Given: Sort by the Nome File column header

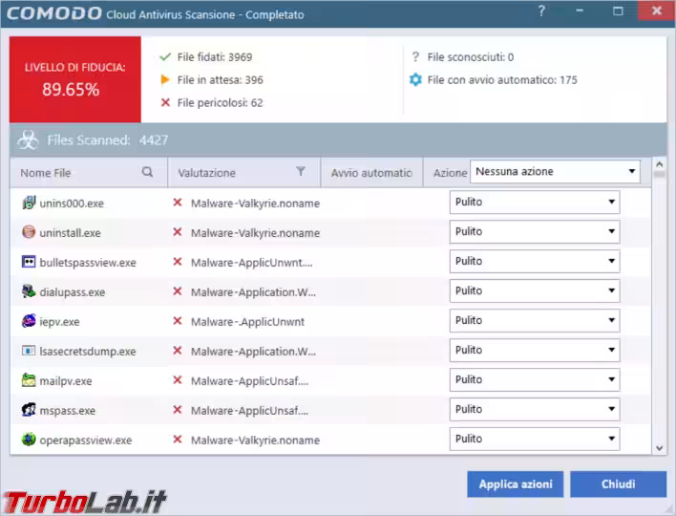Looking at the screenshot, I should tap(89, 173).
